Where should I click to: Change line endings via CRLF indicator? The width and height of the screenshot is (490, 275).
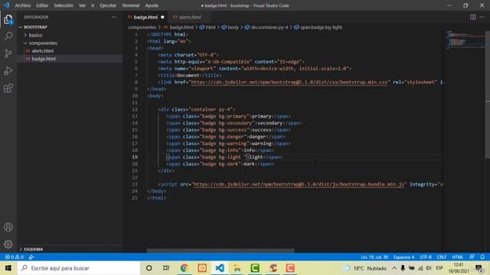point(442,257)
